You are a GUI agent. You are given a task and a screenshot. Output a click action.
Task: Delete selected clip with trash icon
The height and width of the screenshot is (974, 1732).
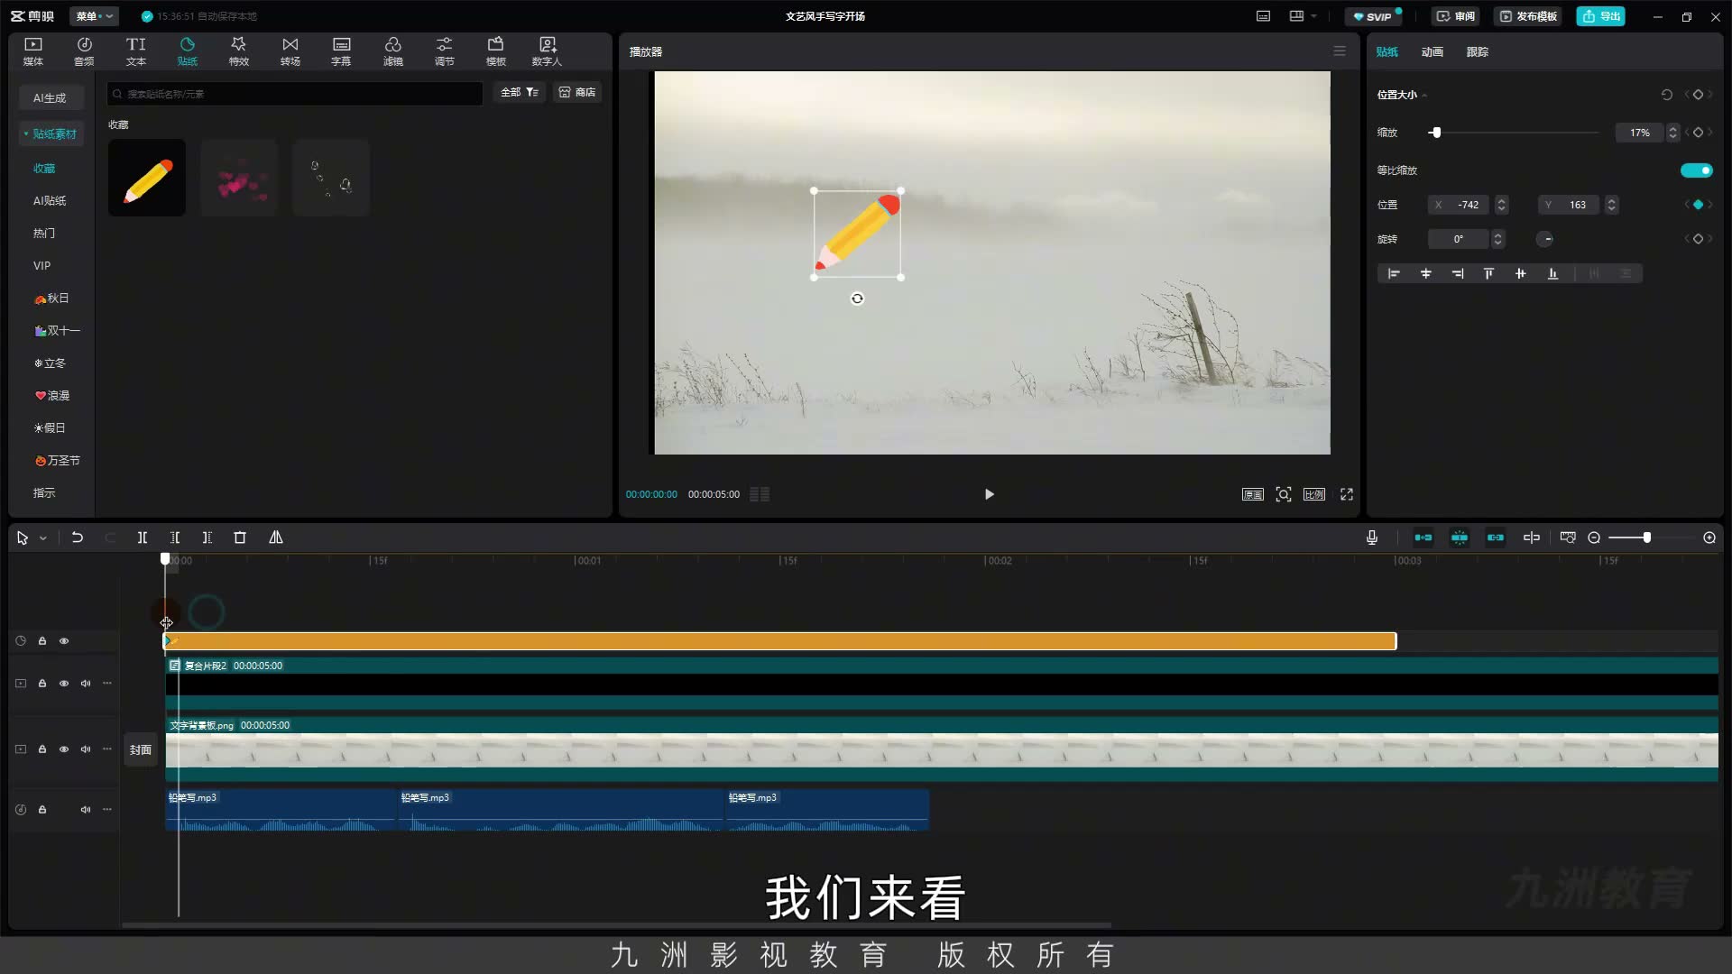[x=240, y=538]
